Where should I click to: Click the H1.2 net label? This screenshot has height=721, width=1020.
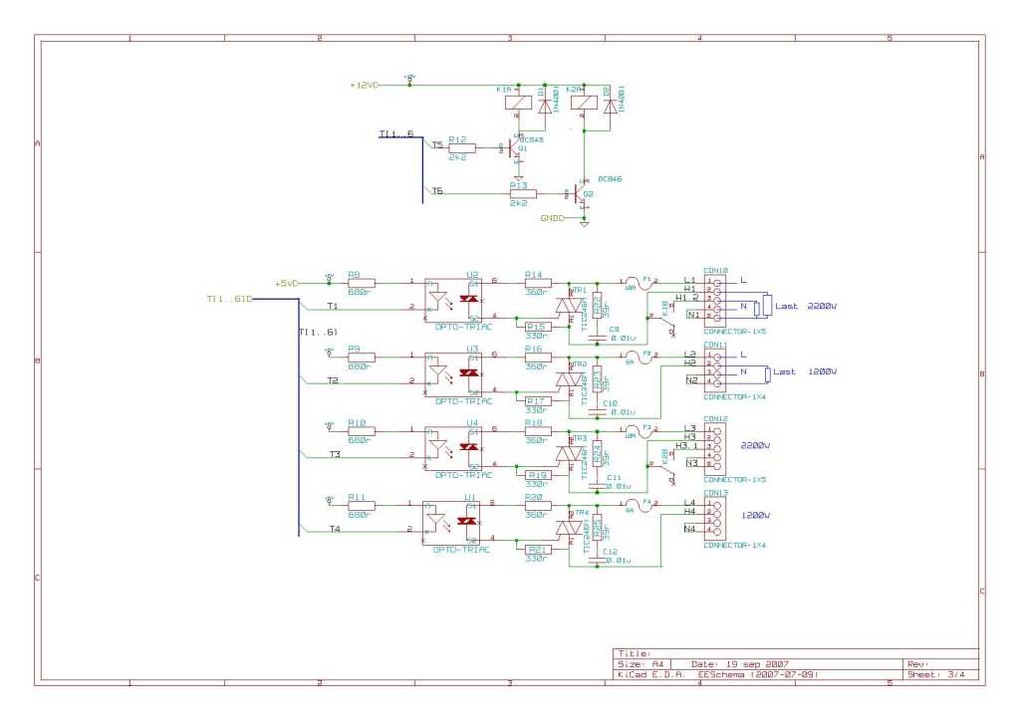click(x=687, y=298)
